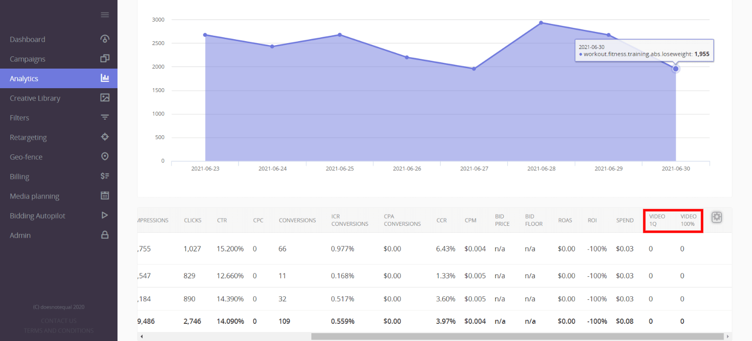Click 15.200% CTR cell
Screen dimensions: 752x341
(x=230, y=249)
